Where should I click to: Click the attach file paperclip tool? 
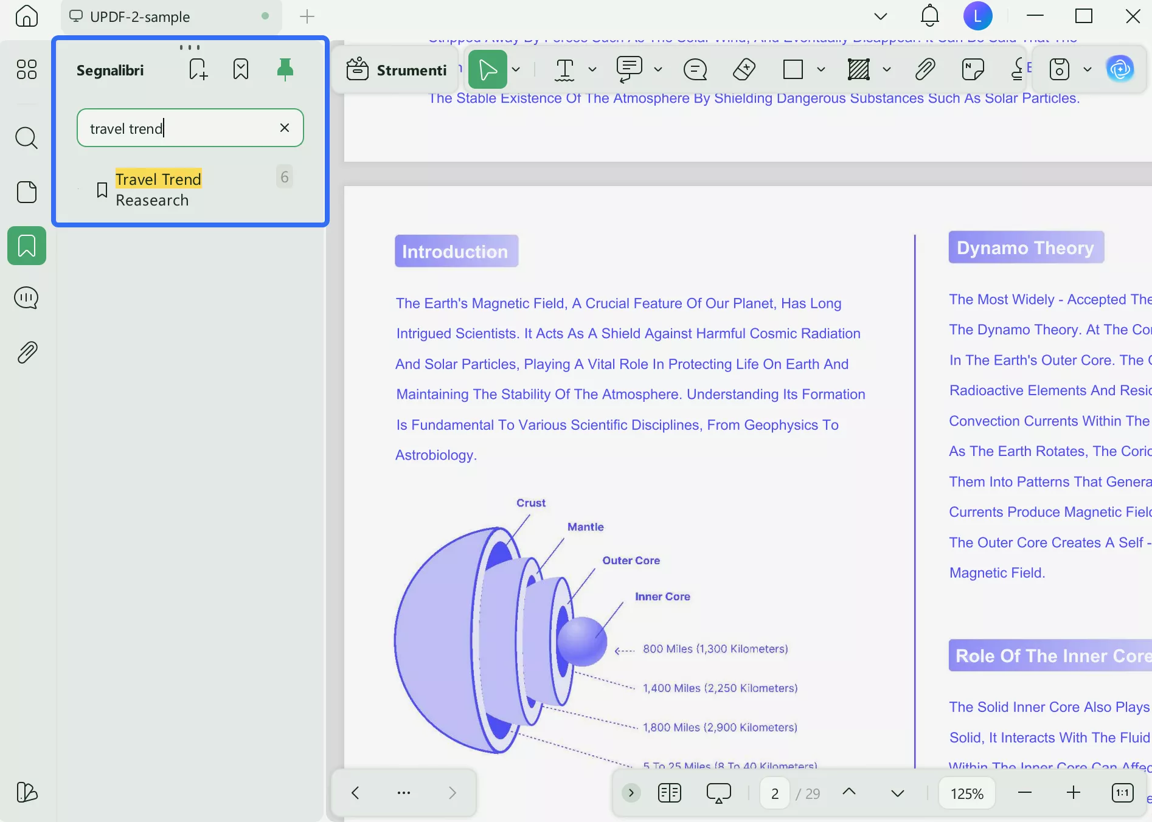(924, 69)
